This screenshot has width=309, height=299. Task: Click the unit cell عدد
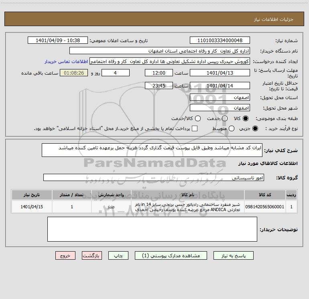click(111, 207)
